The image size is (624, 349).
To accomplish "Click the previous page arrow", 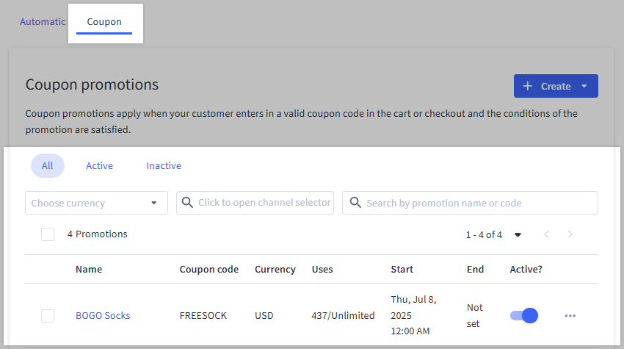I will [546, 234].
